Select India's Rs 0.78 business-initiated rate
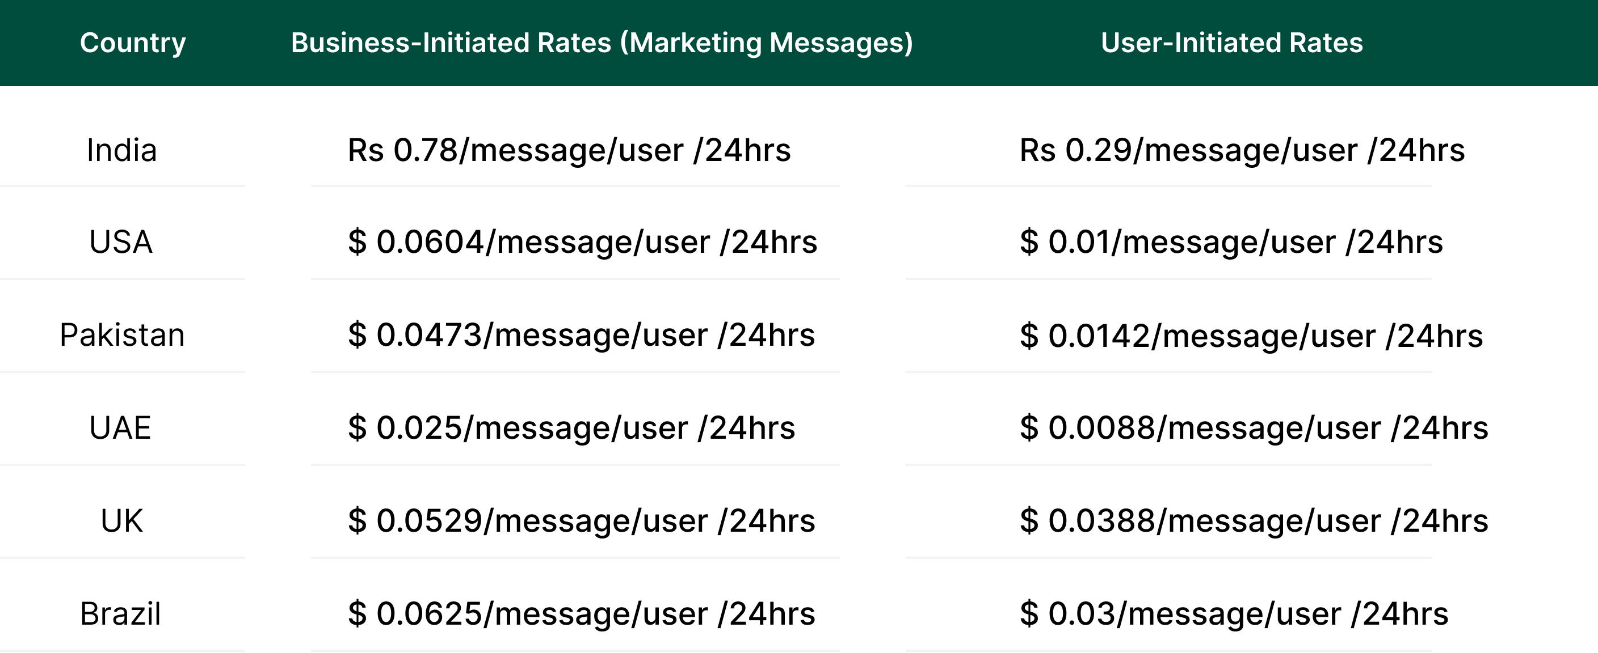1598x653 pixels. click(569, 150)
